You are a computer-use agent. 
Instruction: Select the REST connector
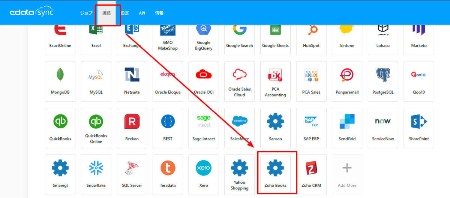(168, 128)
